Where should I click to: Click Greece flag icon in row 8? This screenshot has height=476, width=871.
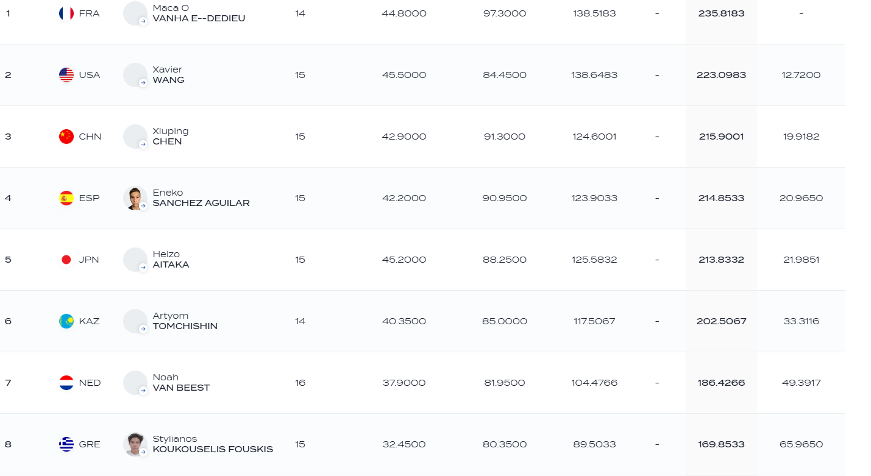click(66, 444)
